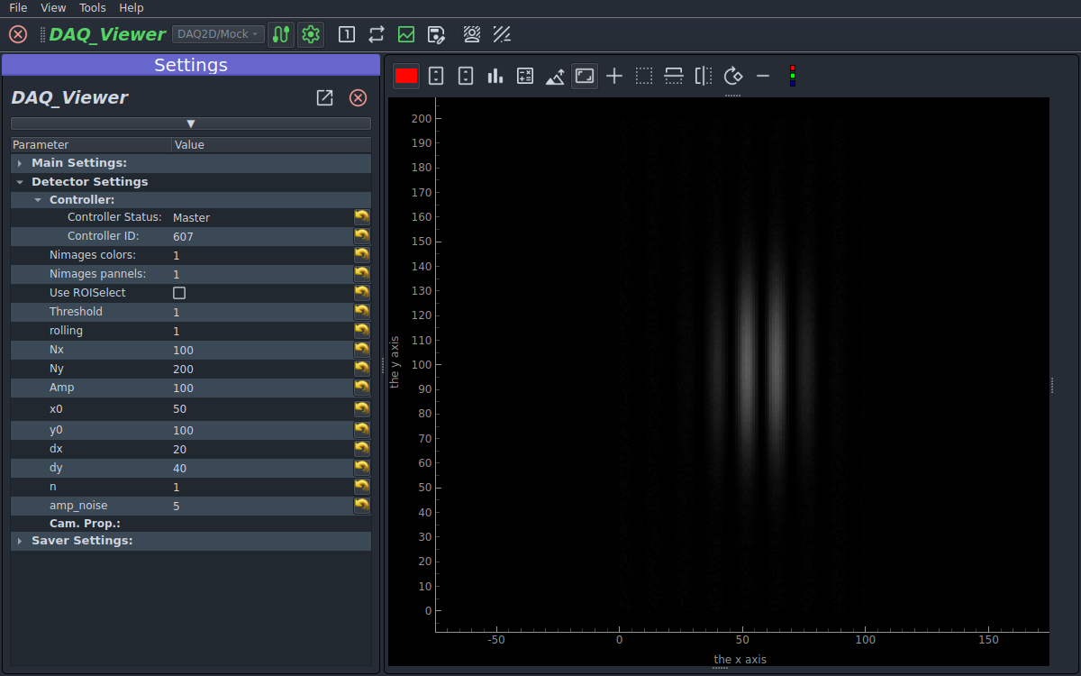
Task: Show the histogram bars icon
Action: (495, 76)
